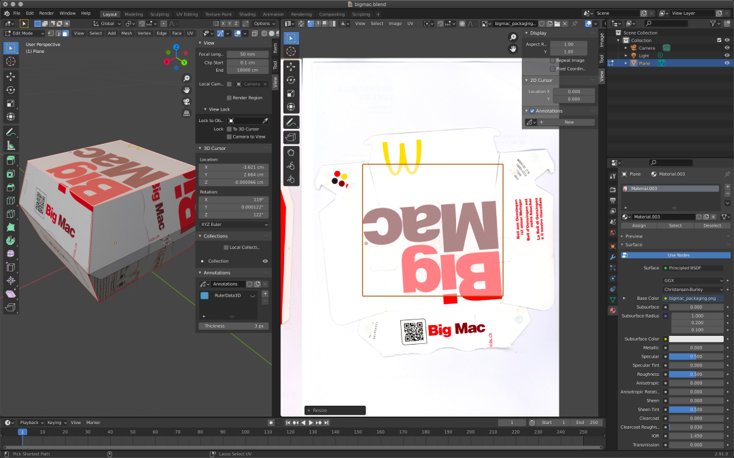734x458 pixels.
Task: Hide the Camera object in outliner
Action: coord(727,47)
